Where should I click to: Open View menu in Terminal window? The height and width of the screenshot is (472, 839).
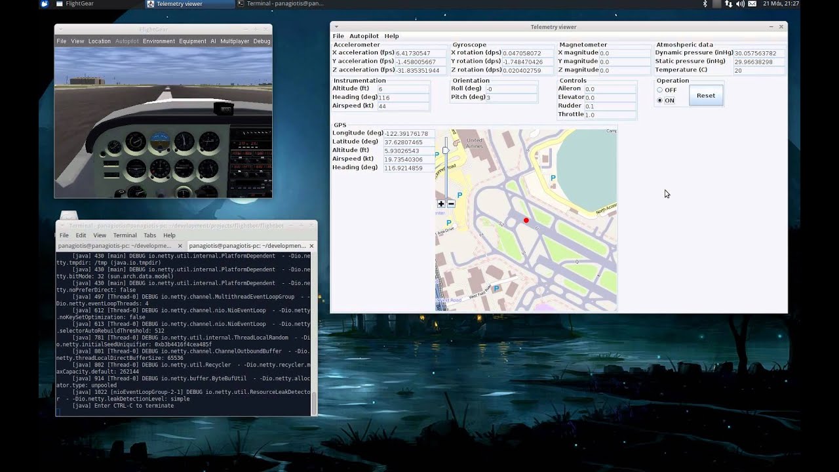click(x=100, y=235)
